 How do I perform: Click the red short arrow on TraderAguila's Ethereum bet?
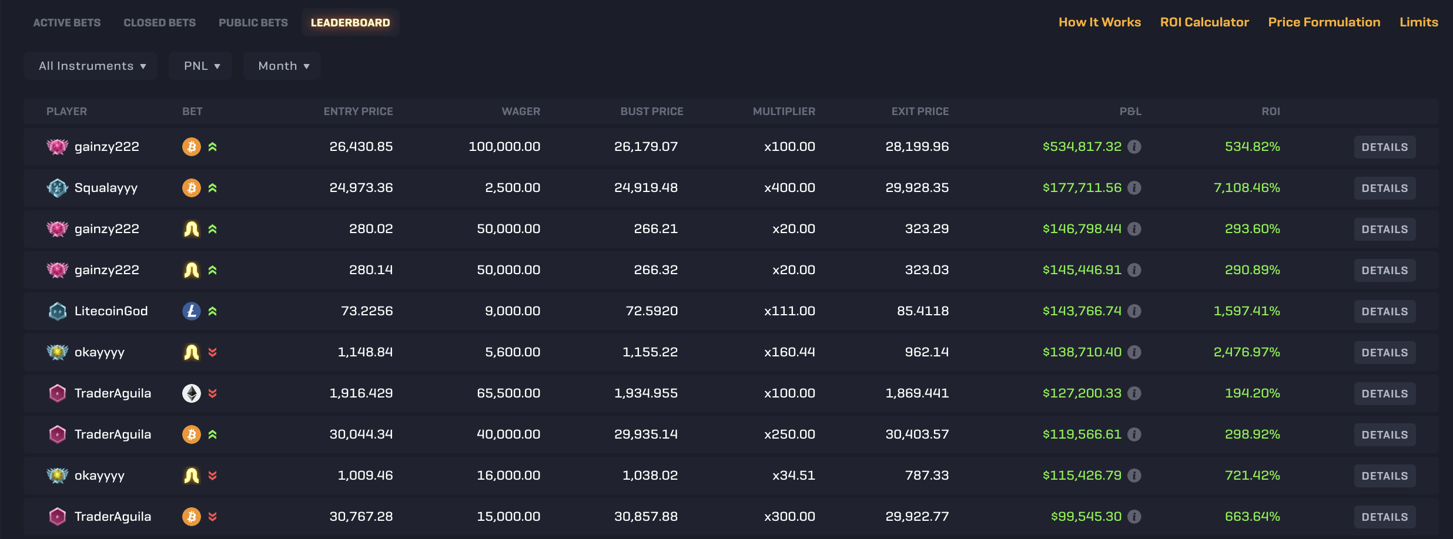[212, 393]
